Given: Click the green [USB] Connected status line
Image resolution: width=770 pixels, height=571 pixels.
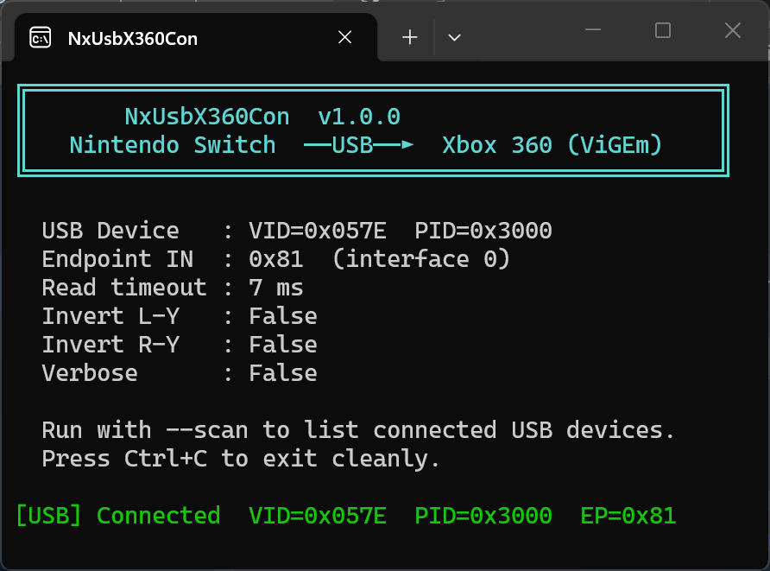Looking at the screenshot, I should [x=346, y=516].
